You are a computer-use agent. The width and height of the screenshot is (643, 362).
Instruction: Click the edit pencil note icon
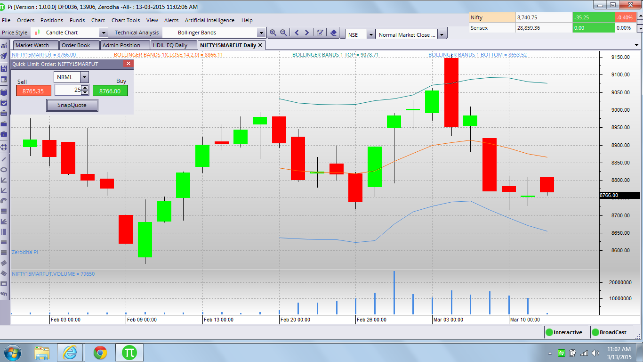coord(320,33)
